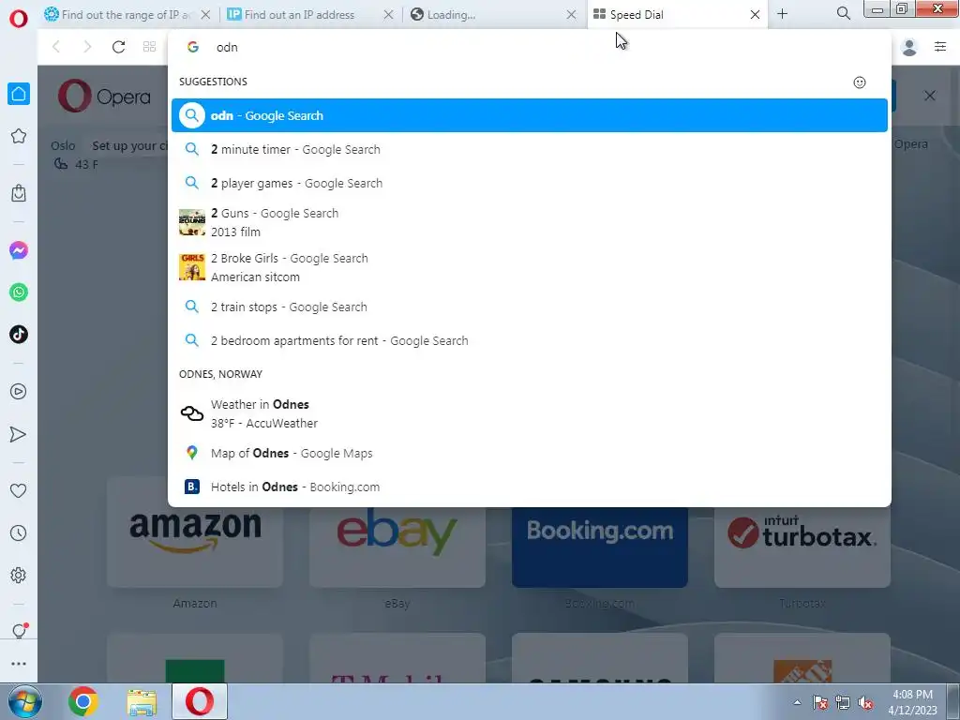Choose '2 minute timer' suggestion
Screen dimensions: 960x720
(x=530, y=149)
